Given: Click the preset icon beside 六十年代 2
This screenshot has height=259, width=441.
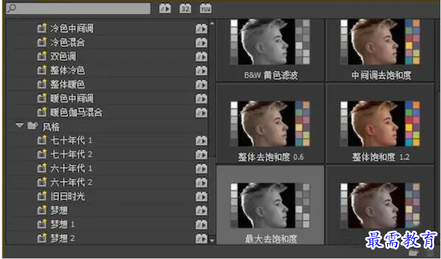Looking at the screenshot, I should point(42,182).
